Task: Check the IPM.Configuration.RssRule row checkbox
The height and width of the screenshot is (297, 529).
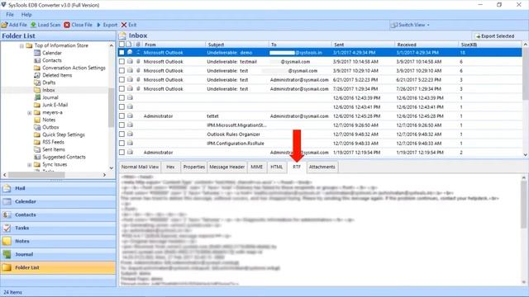Action: tap(122, 143)
